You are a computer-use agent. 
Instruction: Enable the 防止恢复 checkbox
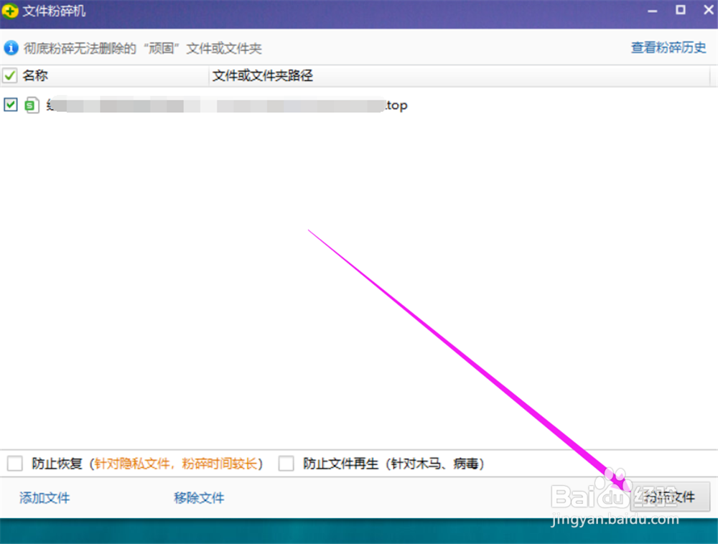click(14, 464)
